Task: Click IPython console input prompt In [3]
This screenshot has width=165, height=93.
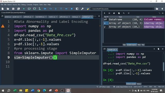Action: (109, 80)
